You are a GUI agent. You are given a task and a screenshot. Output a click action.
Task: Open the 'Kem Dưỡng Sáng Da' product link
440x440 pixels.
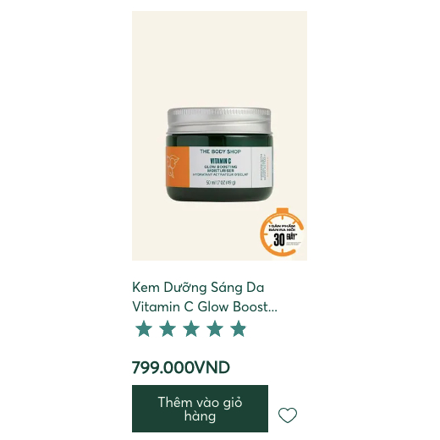point(198,288)
